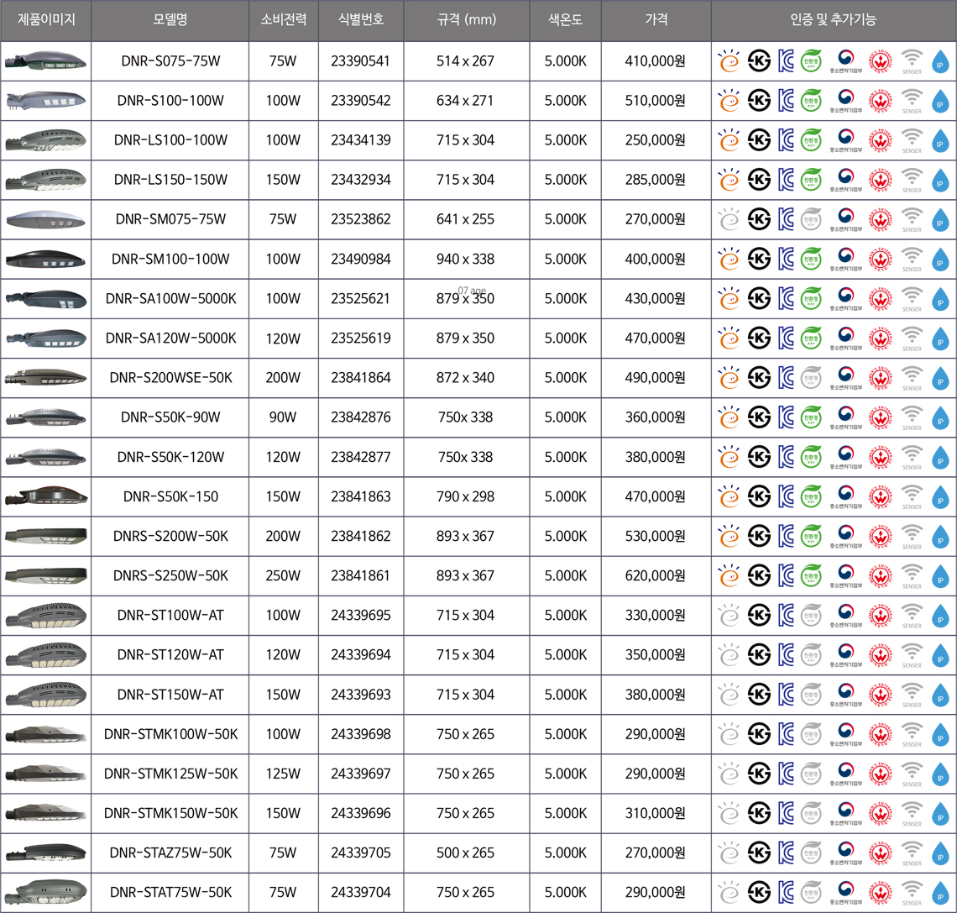Click the KS mark icon in DNR-SM100-100W row
The height and width of the screenshot is (913, 957).
[759, 259]
